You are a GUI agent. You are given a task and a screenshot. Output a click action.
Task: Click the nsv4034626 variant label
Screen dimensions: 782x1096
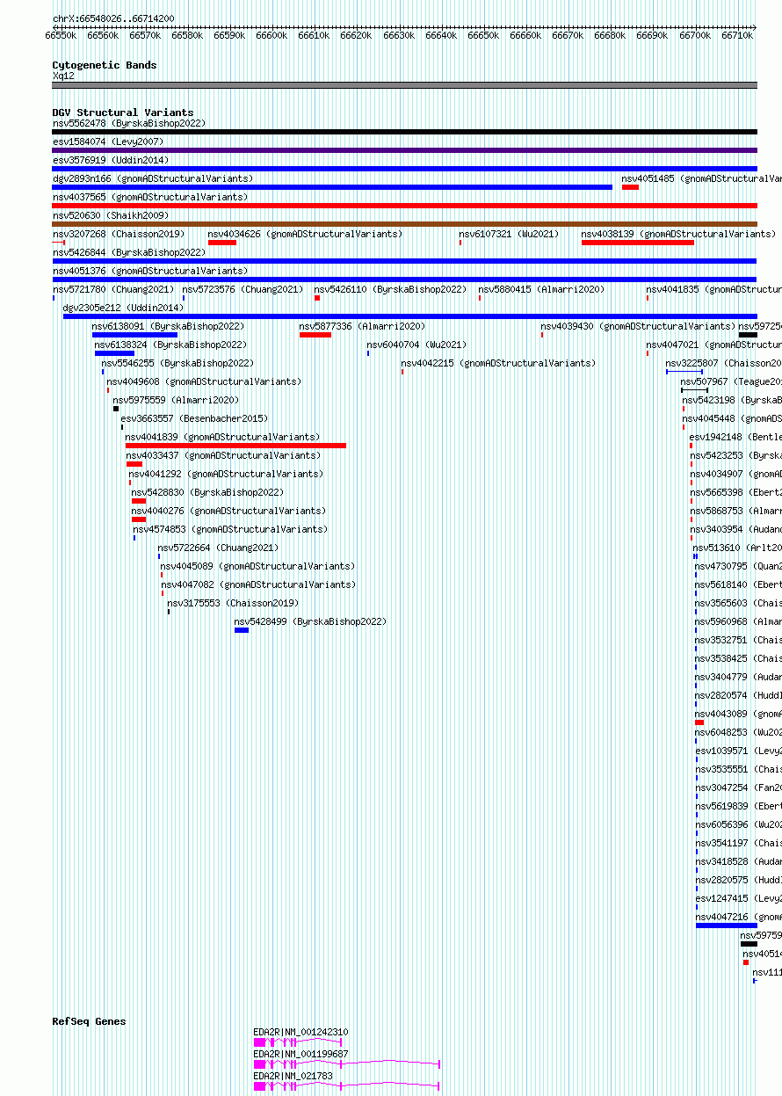305,234
